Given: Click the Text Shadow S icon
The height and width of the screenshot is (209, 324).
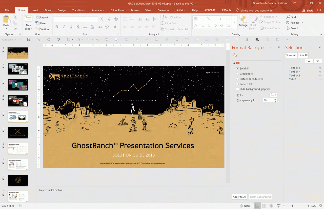Looking at the screenshot, I should (78, 27).
